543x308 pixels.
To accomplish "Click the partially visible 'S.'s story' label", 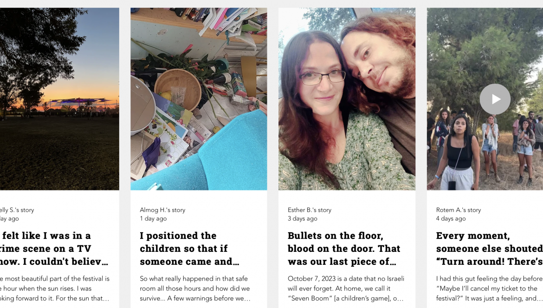I will point(17,210).
